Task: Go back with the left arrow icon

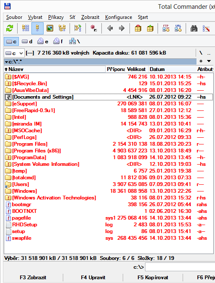Action: 110,28
